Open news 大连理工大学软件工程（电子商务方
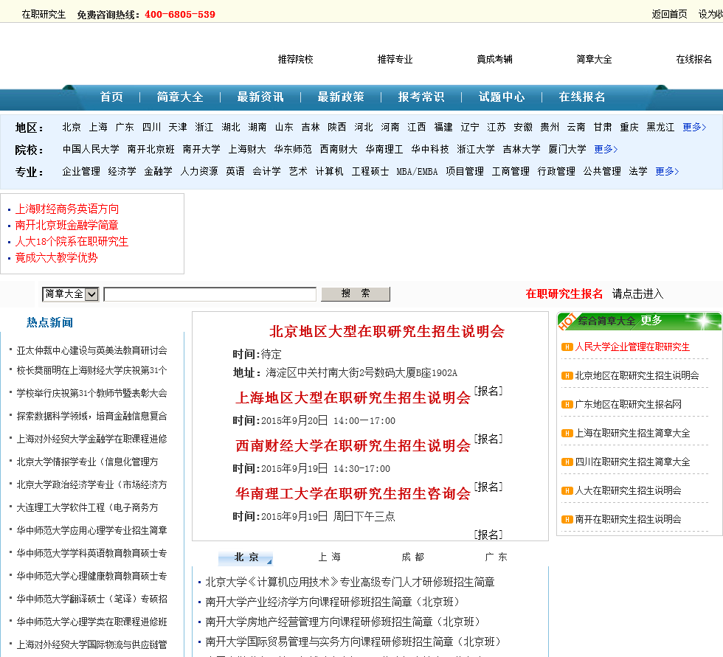 coord(88,508)
